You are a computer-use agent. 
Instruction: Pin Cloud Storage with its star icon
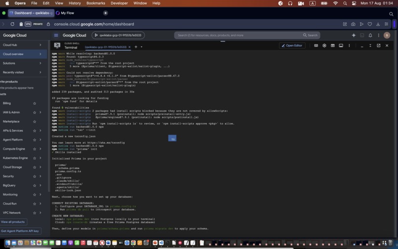pyautogui.click(x=35, y=167)
